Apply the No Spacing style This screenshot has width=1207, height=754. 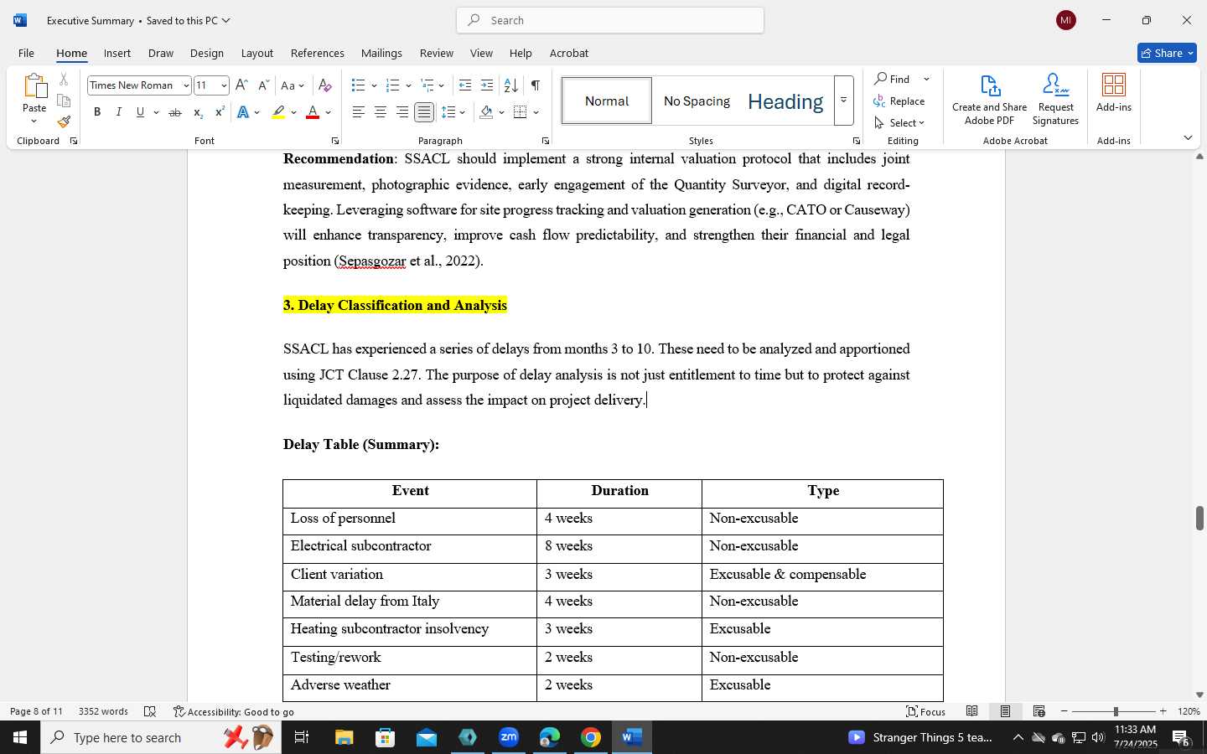point(697,101)
